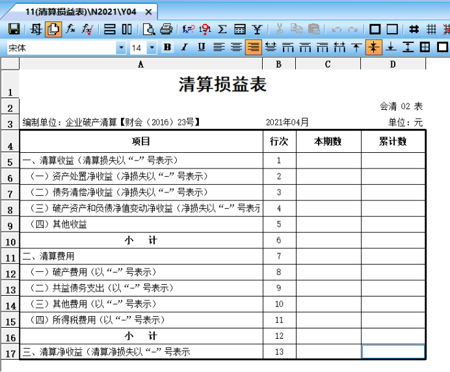Toggle underline formatting
The height and width of the screenshot is (372, 450).
tap(202, 47)
